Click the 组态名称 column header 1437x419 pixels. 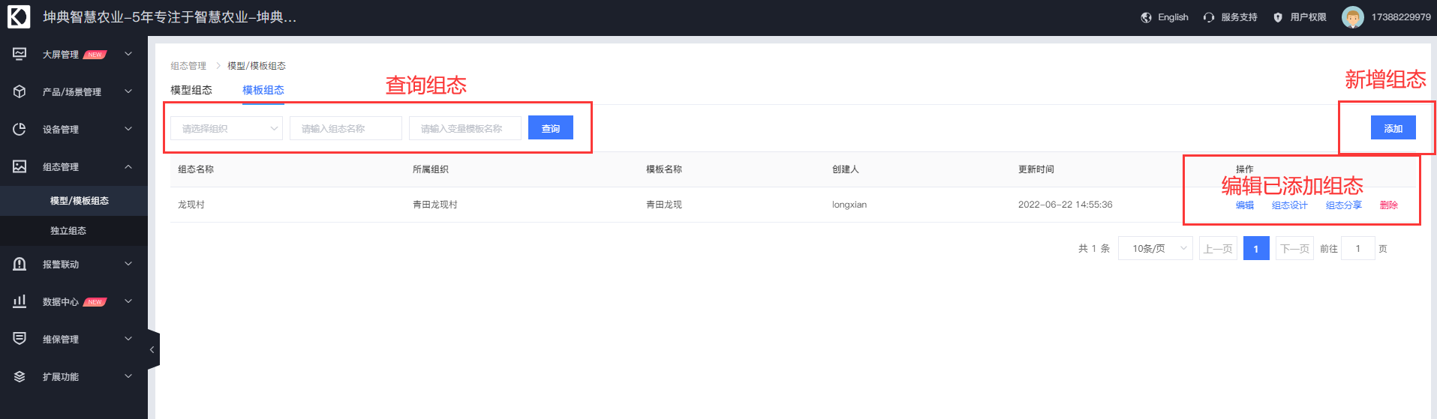[x=196, y=169]
